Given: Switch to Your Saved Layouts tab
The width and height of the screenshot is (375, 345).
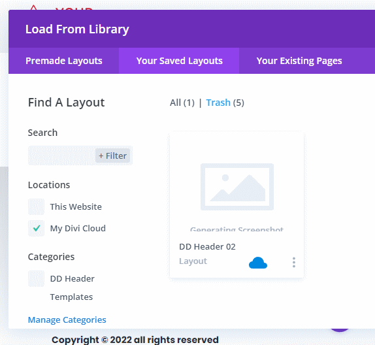Looking at the screenshot, I should pos(179,61).
